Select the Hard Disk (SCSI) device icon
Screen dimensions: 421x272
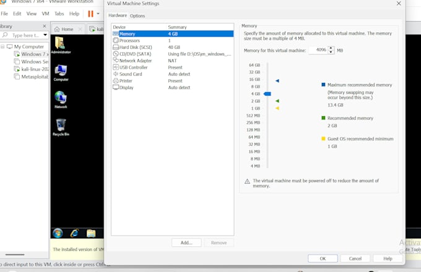coord(115,47)
